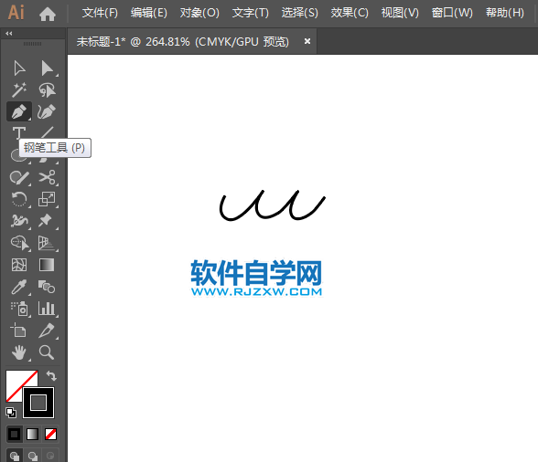Select the Slice tool
The width and height of the screenshot is (538, 462).
tap(47, 331)
